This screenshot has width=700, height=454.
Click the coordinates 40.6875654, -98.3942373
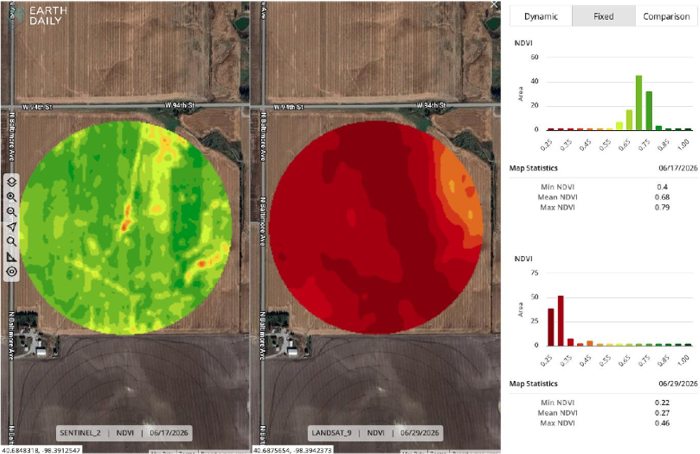pos(293,450)
